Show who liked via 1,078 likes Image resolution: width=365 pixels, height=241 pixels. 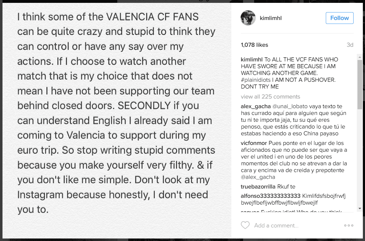click(255, 45)
